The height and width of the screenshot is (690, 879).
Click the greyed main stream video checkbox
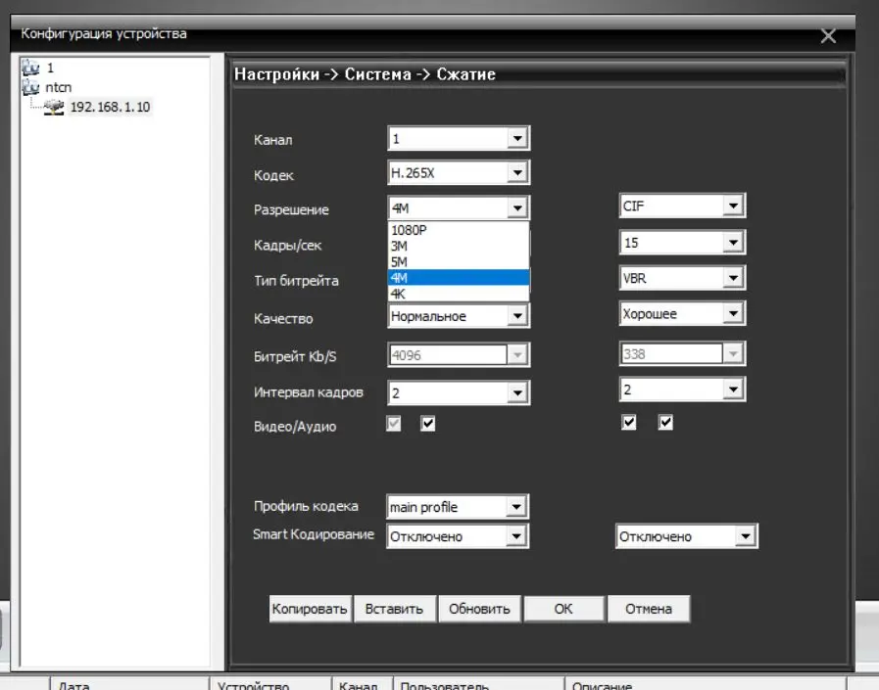394,424
